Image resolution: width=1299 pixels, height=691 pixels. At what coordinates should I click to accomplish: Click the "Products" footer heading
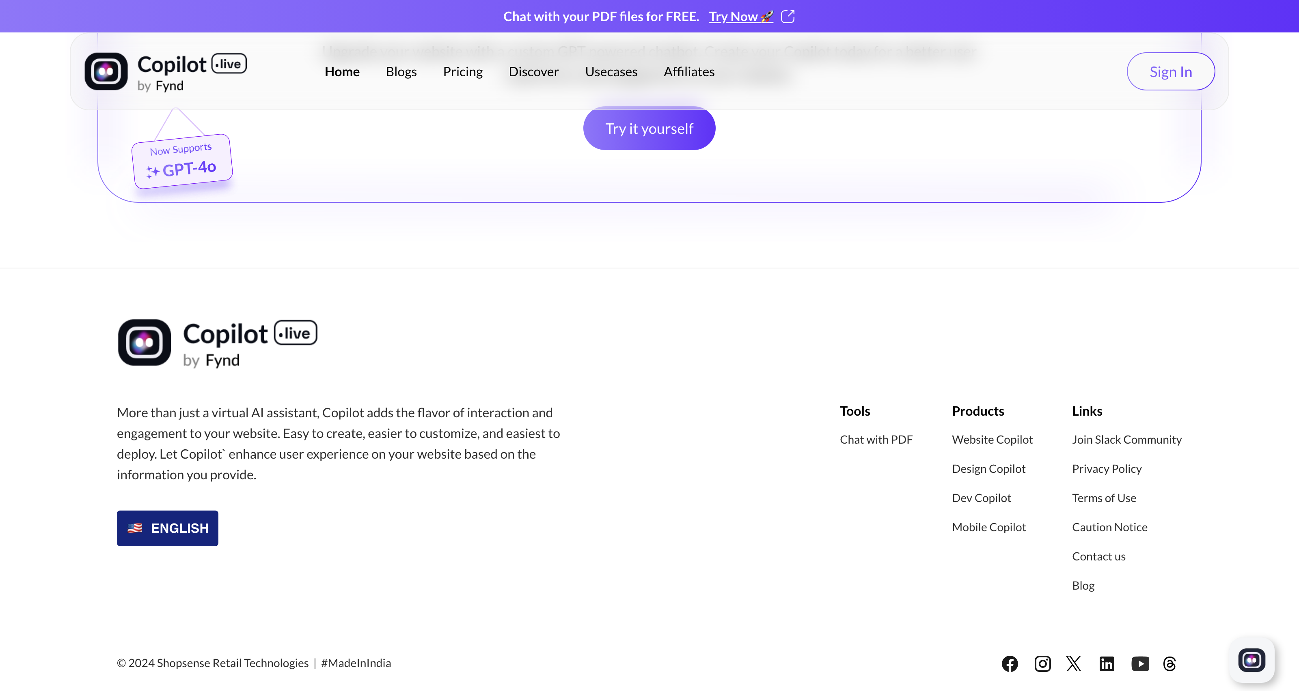pos(978,411)
